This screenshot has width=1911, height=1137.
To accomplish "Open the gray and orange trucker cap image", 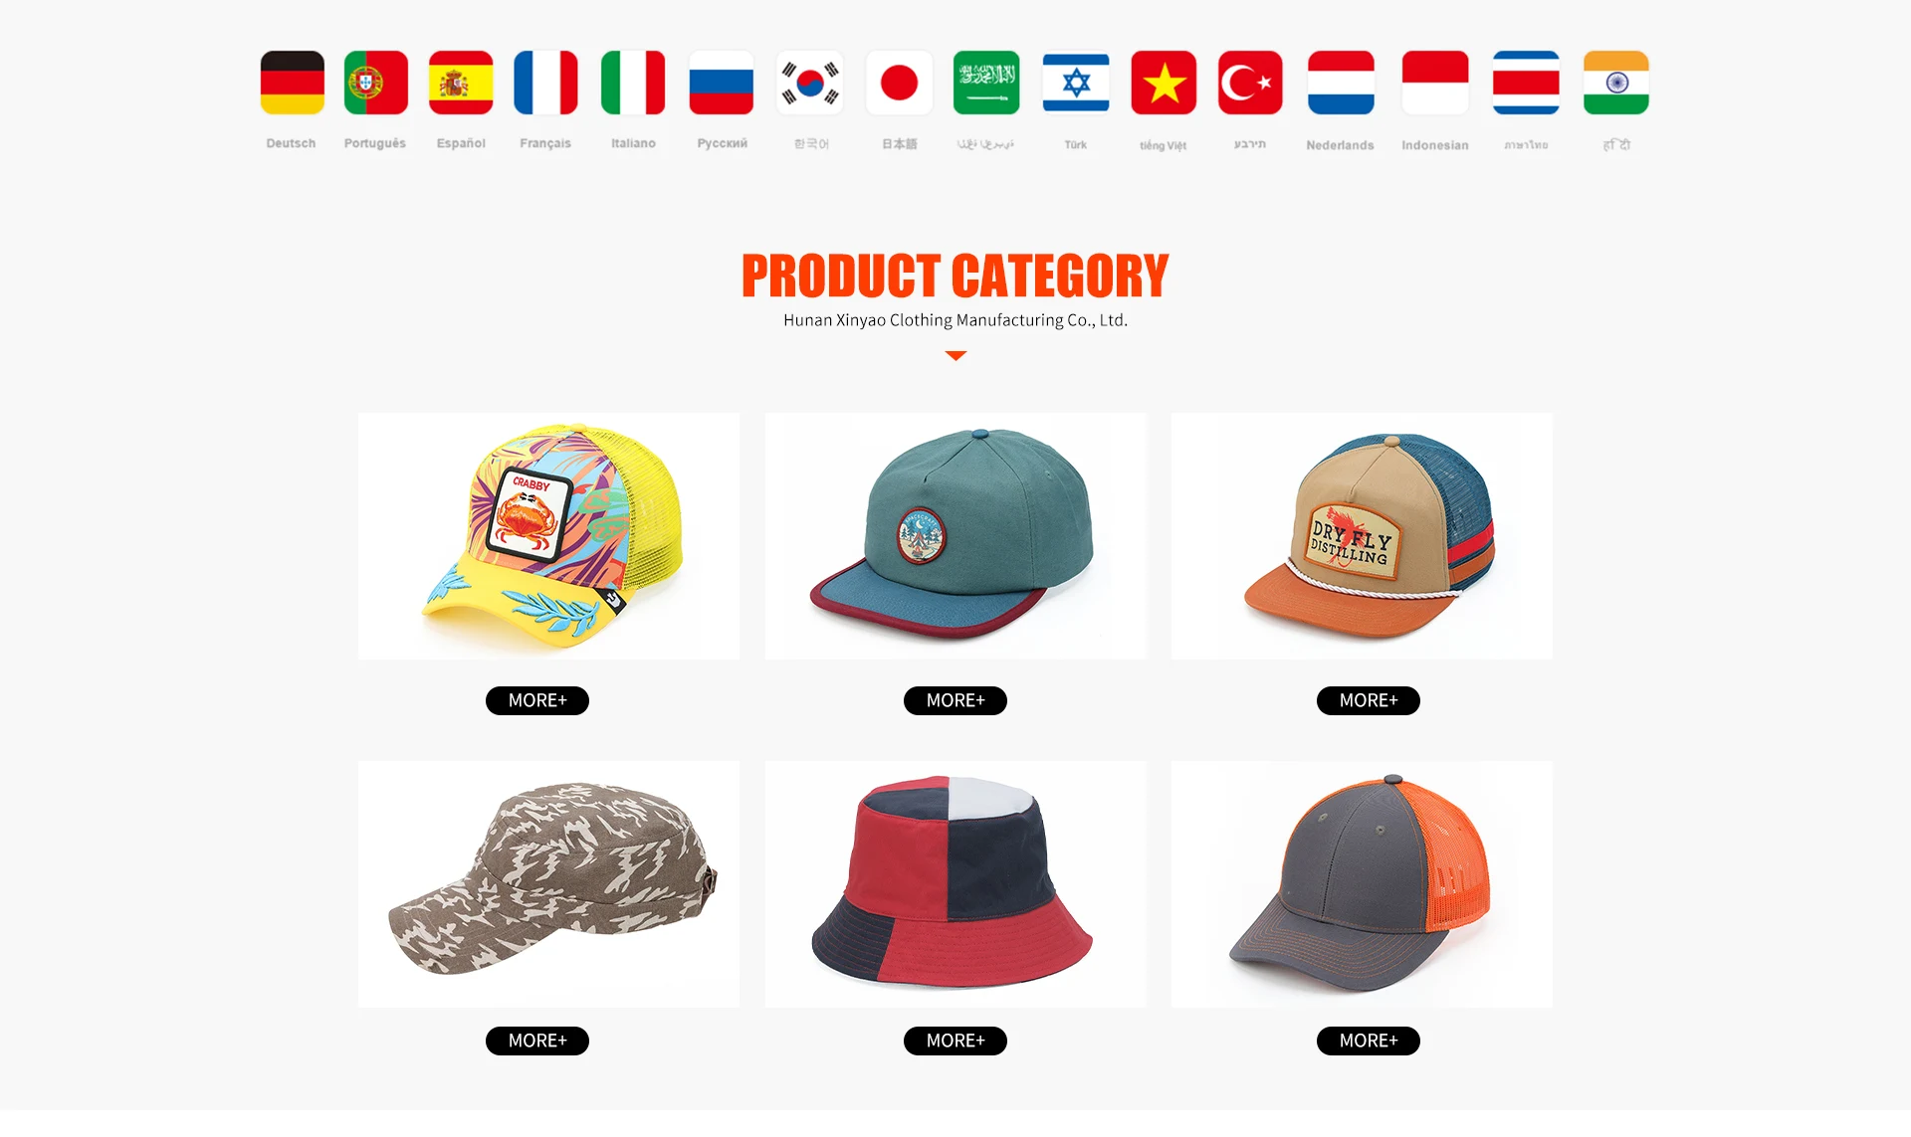I will point(1362,884).
